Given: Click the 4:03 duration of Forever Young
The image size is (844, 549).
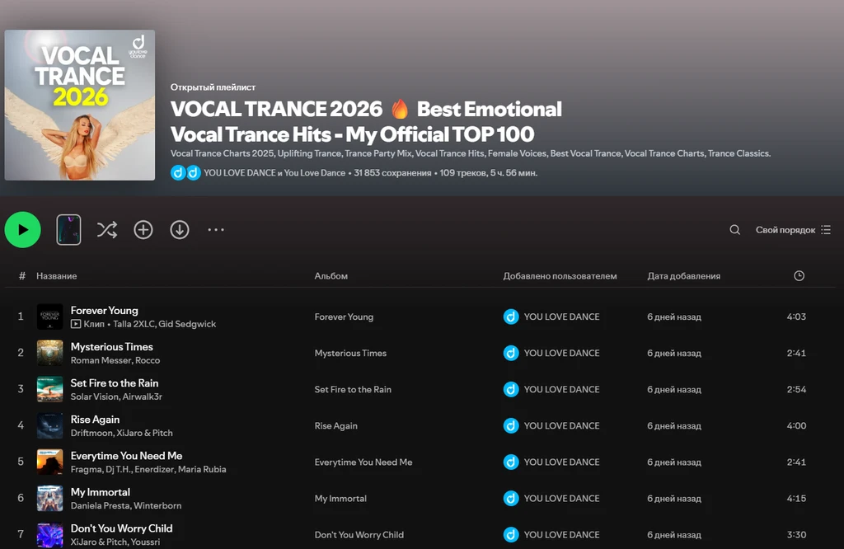Looking at the screenshot, I should [x=796, y=317].
